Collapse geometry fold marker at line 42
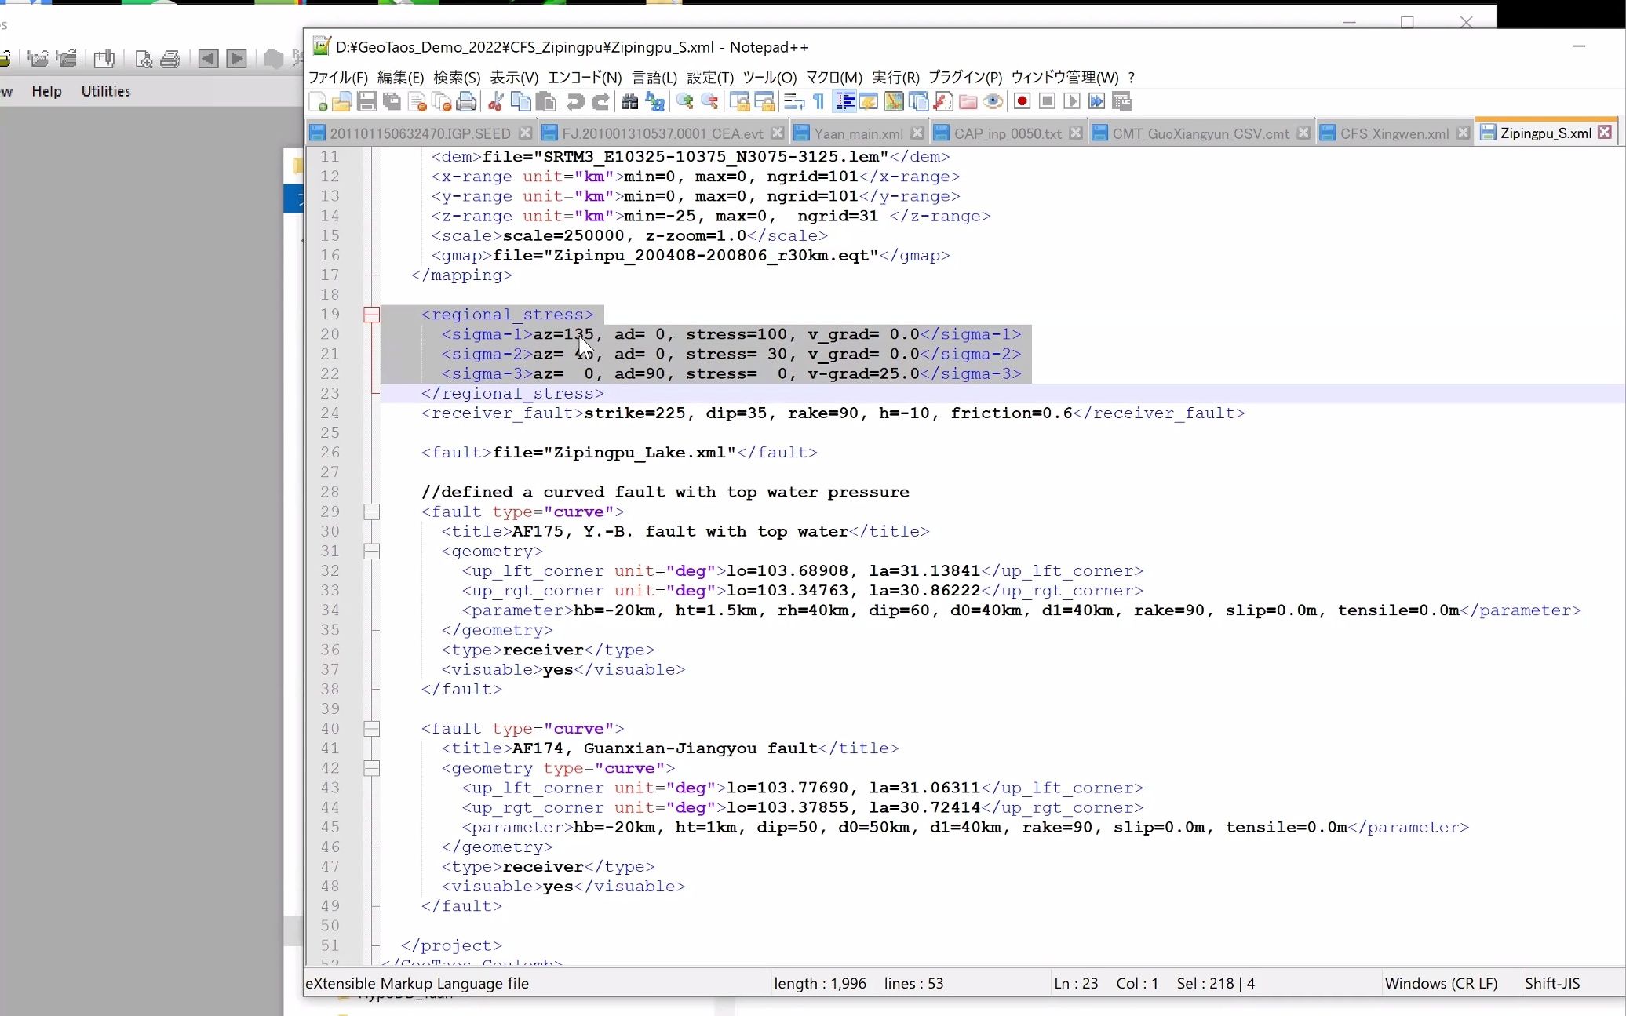1626x1016 pixels. (x=372, y=769)
